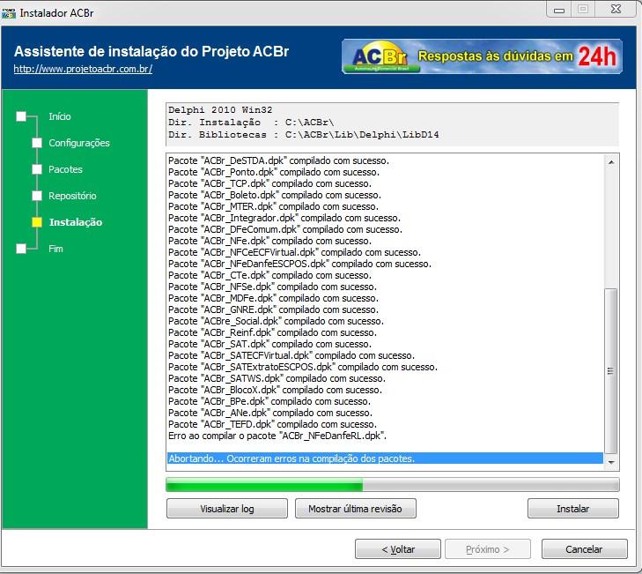Image resolution: width=642 pixels, height=574 pixels.
Task: Select the ACBr_ANe.dpk log line
Action: (x=270, y=413)
